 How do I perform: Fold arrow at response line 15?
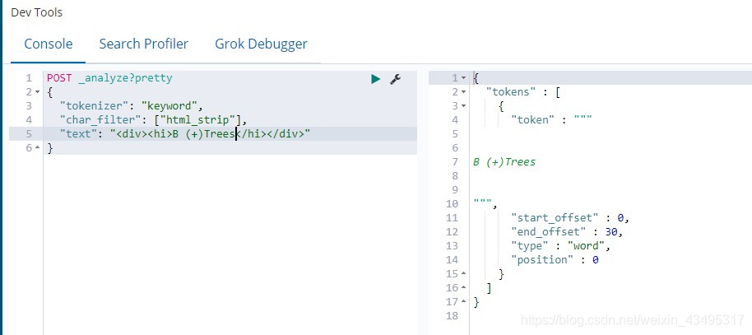(463, 273)
